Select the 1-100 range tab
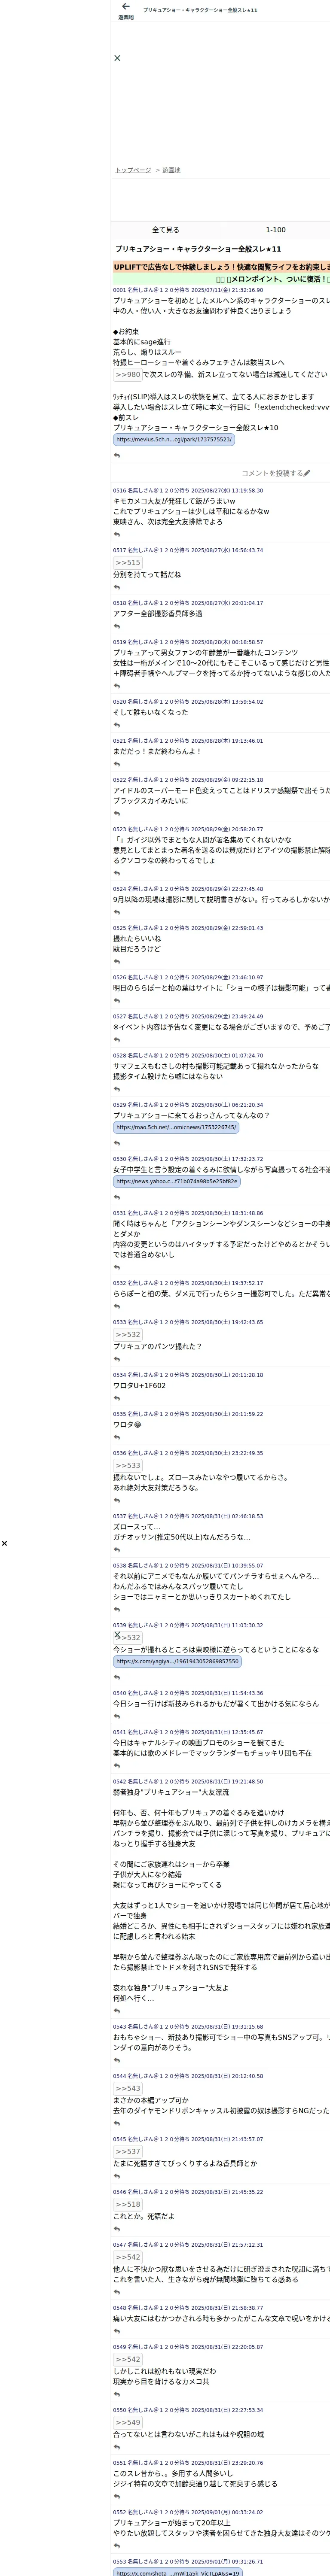Screen dimensions: 330x2576 276,230
